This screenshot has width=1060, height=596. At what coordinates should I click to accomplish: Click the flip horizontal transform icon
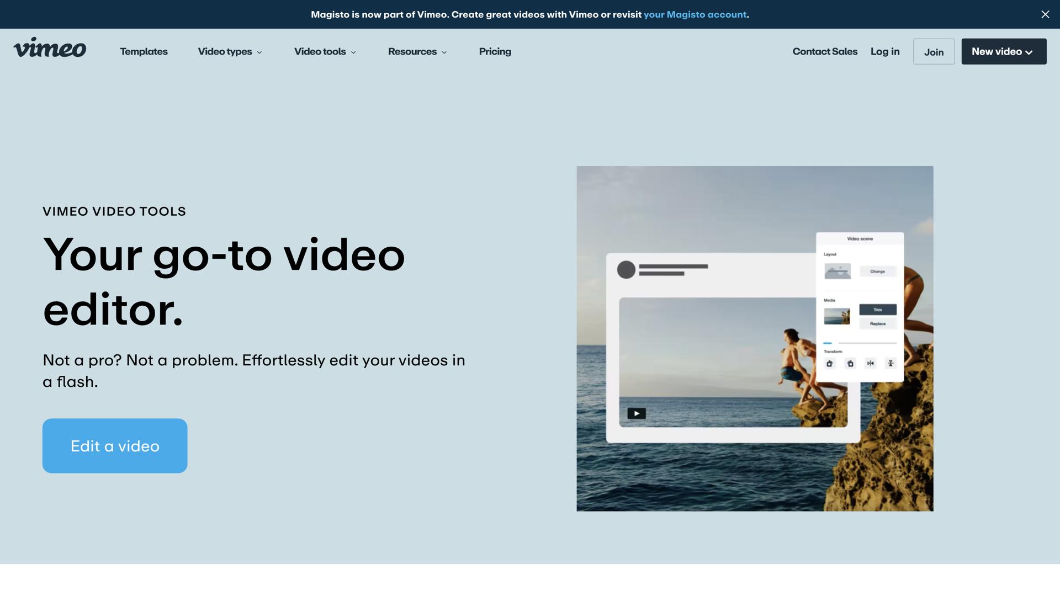coord(871,364)
